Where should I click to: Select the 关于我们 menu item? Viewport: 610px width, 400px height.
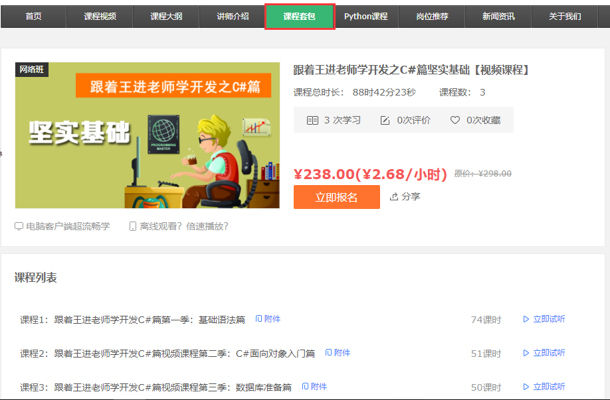(565, 17)
